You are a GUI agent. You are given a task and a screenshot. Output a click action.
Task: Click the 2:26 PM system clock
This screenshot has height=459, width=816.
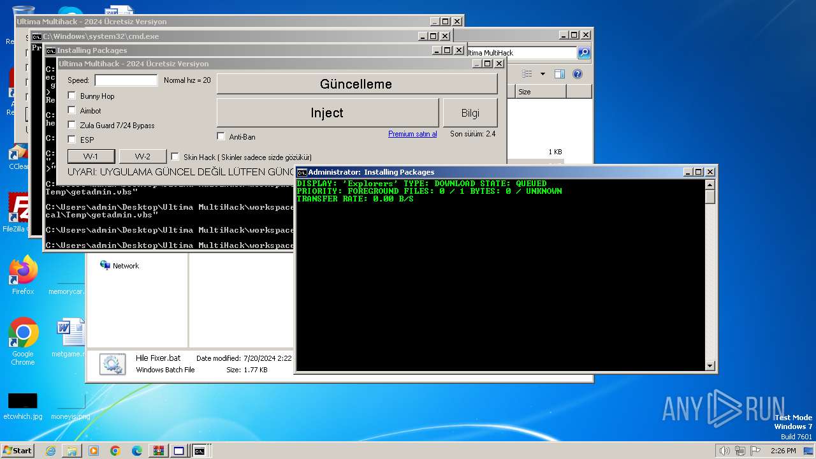click(x=783, y=451)
